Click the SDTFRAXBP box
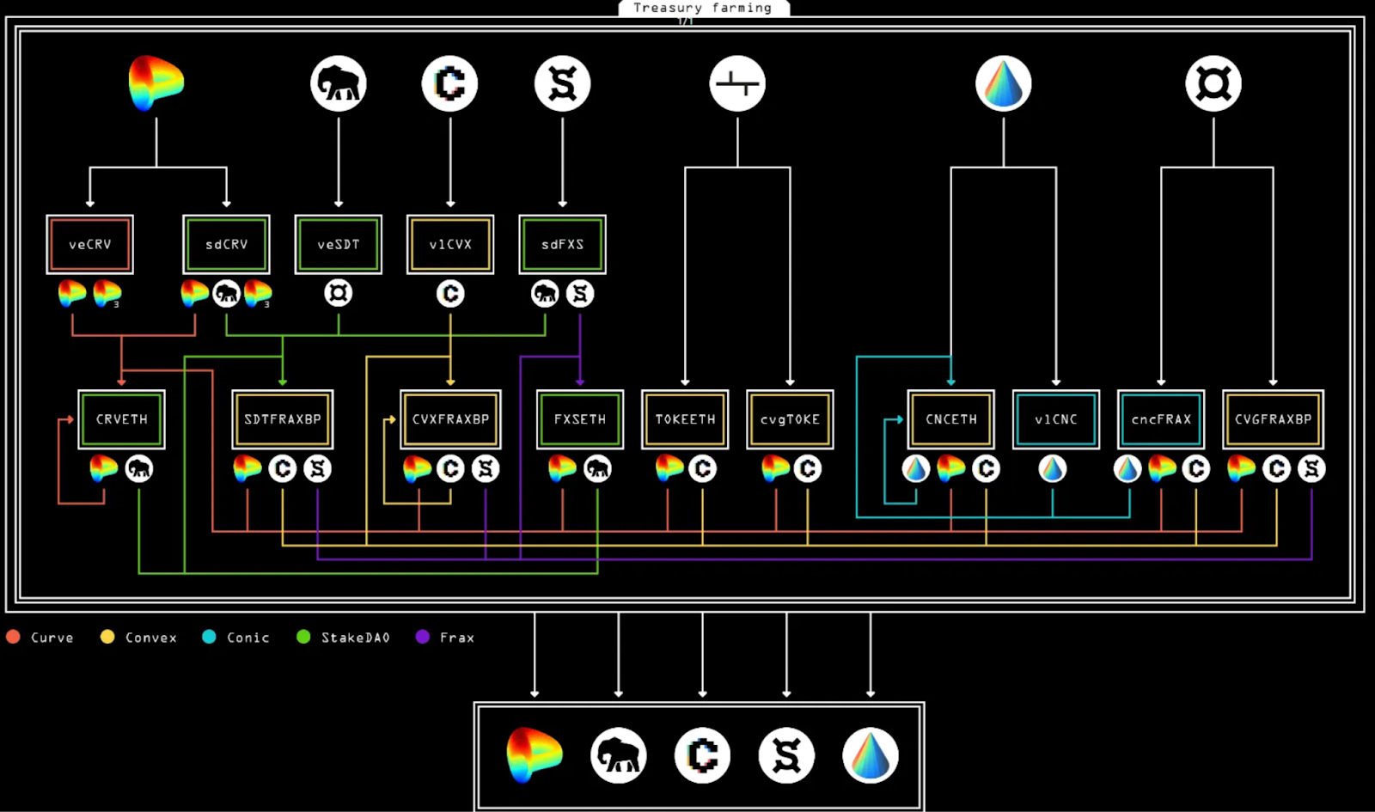The height and width of the screenshot is (812, 1375). pos(283,419)
